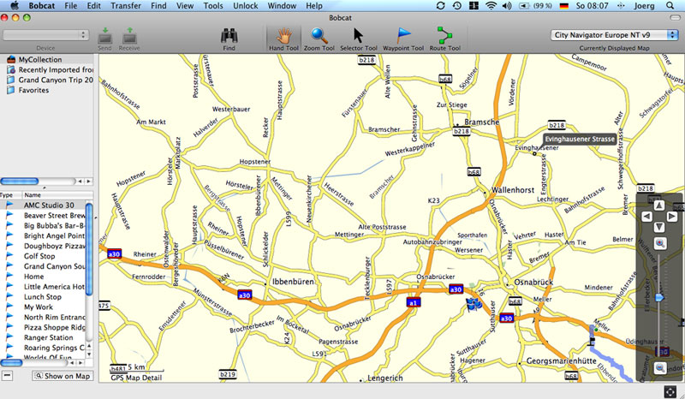Image resolution: width=685 pixels, height=399 pixels.
Task: Click the map zoom slider handle
Action: 658,297
